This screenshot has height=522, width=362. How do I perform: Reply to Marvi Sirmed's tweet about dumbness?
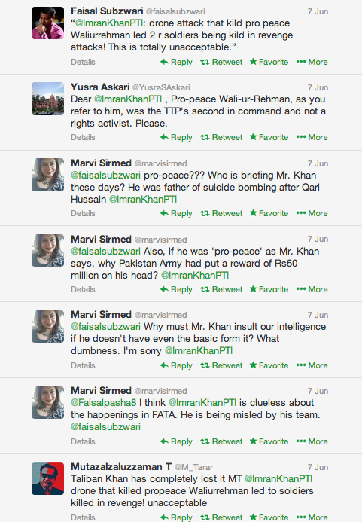point(176,365)
